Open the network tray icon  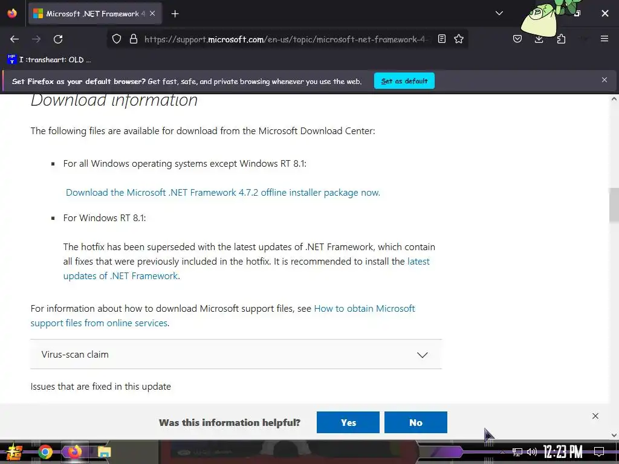(x=517, y=452)
